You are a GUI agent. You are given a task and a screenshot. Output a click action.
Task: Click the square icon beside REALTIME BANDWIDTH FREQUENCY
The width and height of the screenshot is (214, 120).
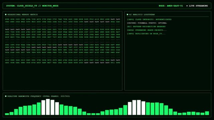pos(6,96)
